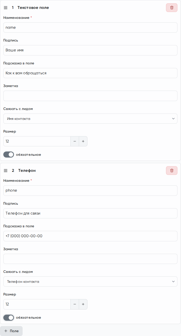Edit the Телефон для связи caption field
Image resolution: width=181 pixels, height=336 pixels.
tap(90, 213)
